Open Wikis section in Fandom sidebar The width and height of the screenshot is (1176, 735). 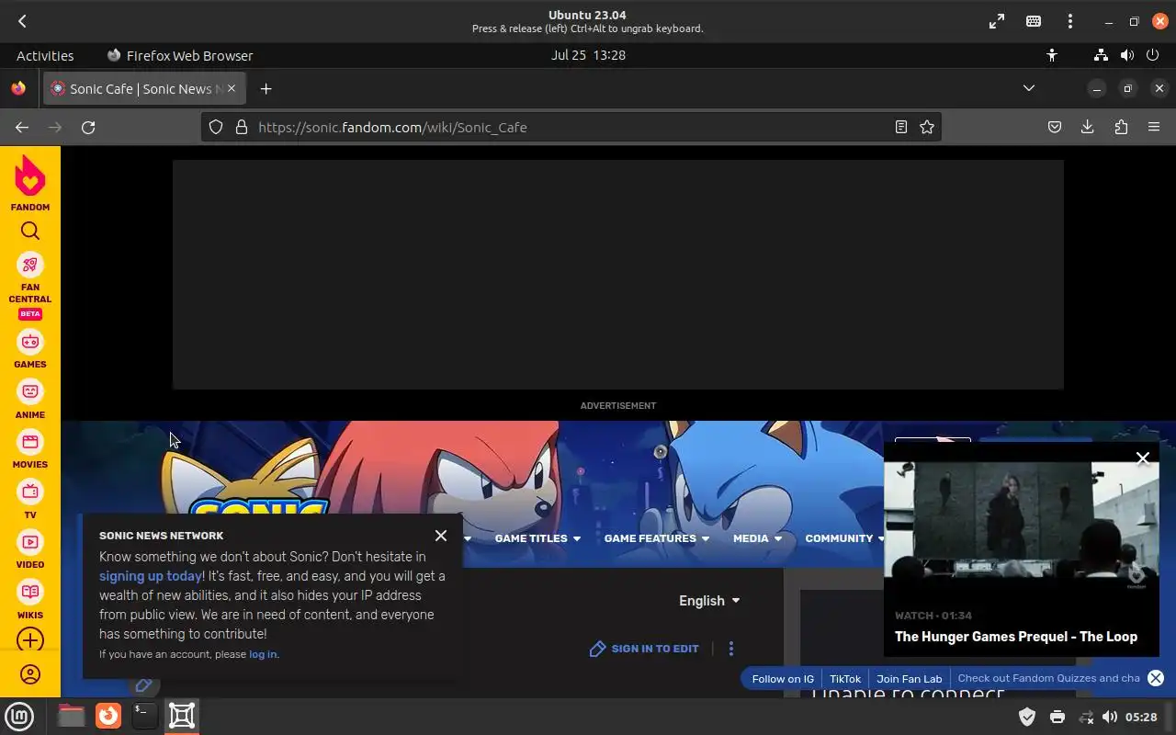coord(30,601)
